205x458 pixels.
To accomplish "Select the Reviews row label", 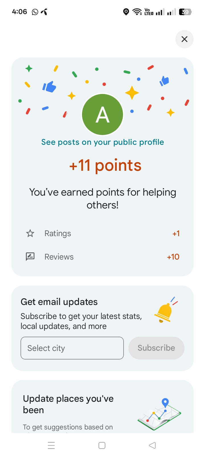I will point(59,257).
